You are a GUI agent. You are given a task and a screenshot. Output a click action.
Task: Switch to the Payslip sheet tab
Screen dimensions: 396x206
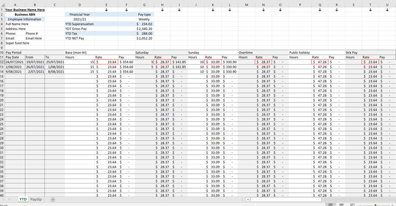tap(36, 199)
